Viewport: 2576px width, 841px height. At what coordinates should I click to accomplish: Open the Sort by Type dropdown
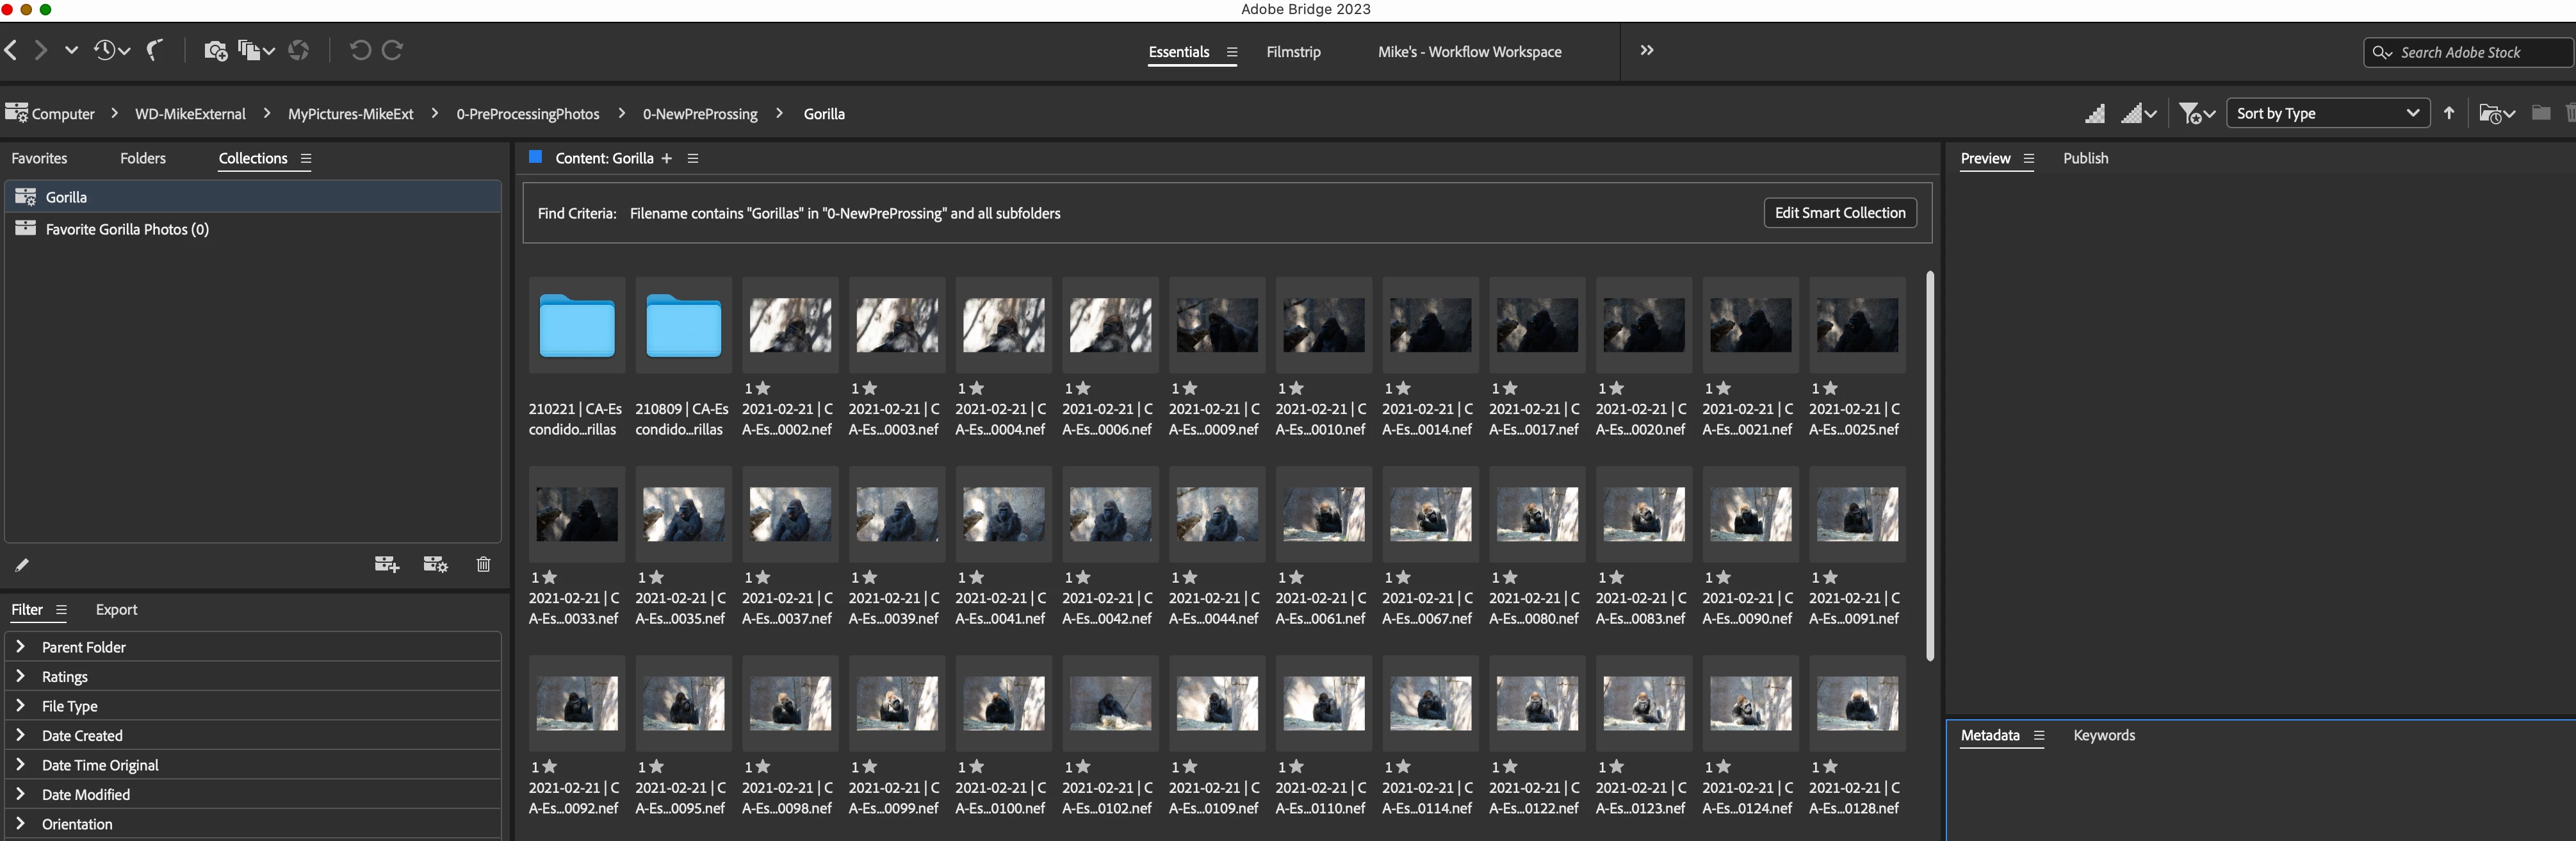pyautogui.click(x=2327, y=113)
